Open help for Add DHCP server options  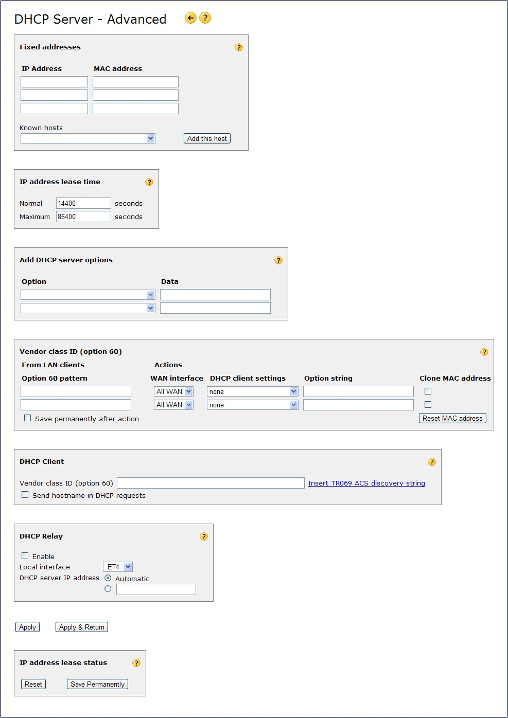tap(278, 260)
